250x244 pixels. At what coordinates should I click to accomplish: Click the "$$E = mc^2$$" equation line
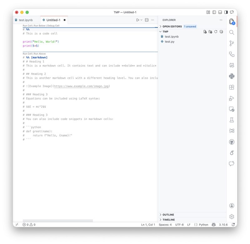tap(34, 107)
